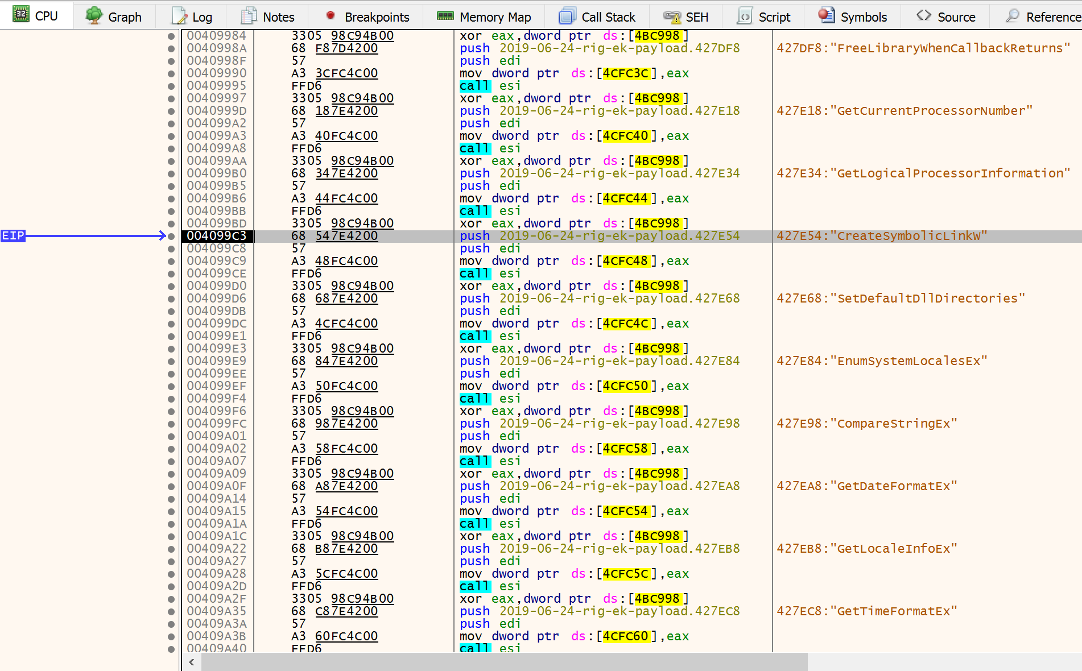Click the Log tab page icon

tap(179, 16)
